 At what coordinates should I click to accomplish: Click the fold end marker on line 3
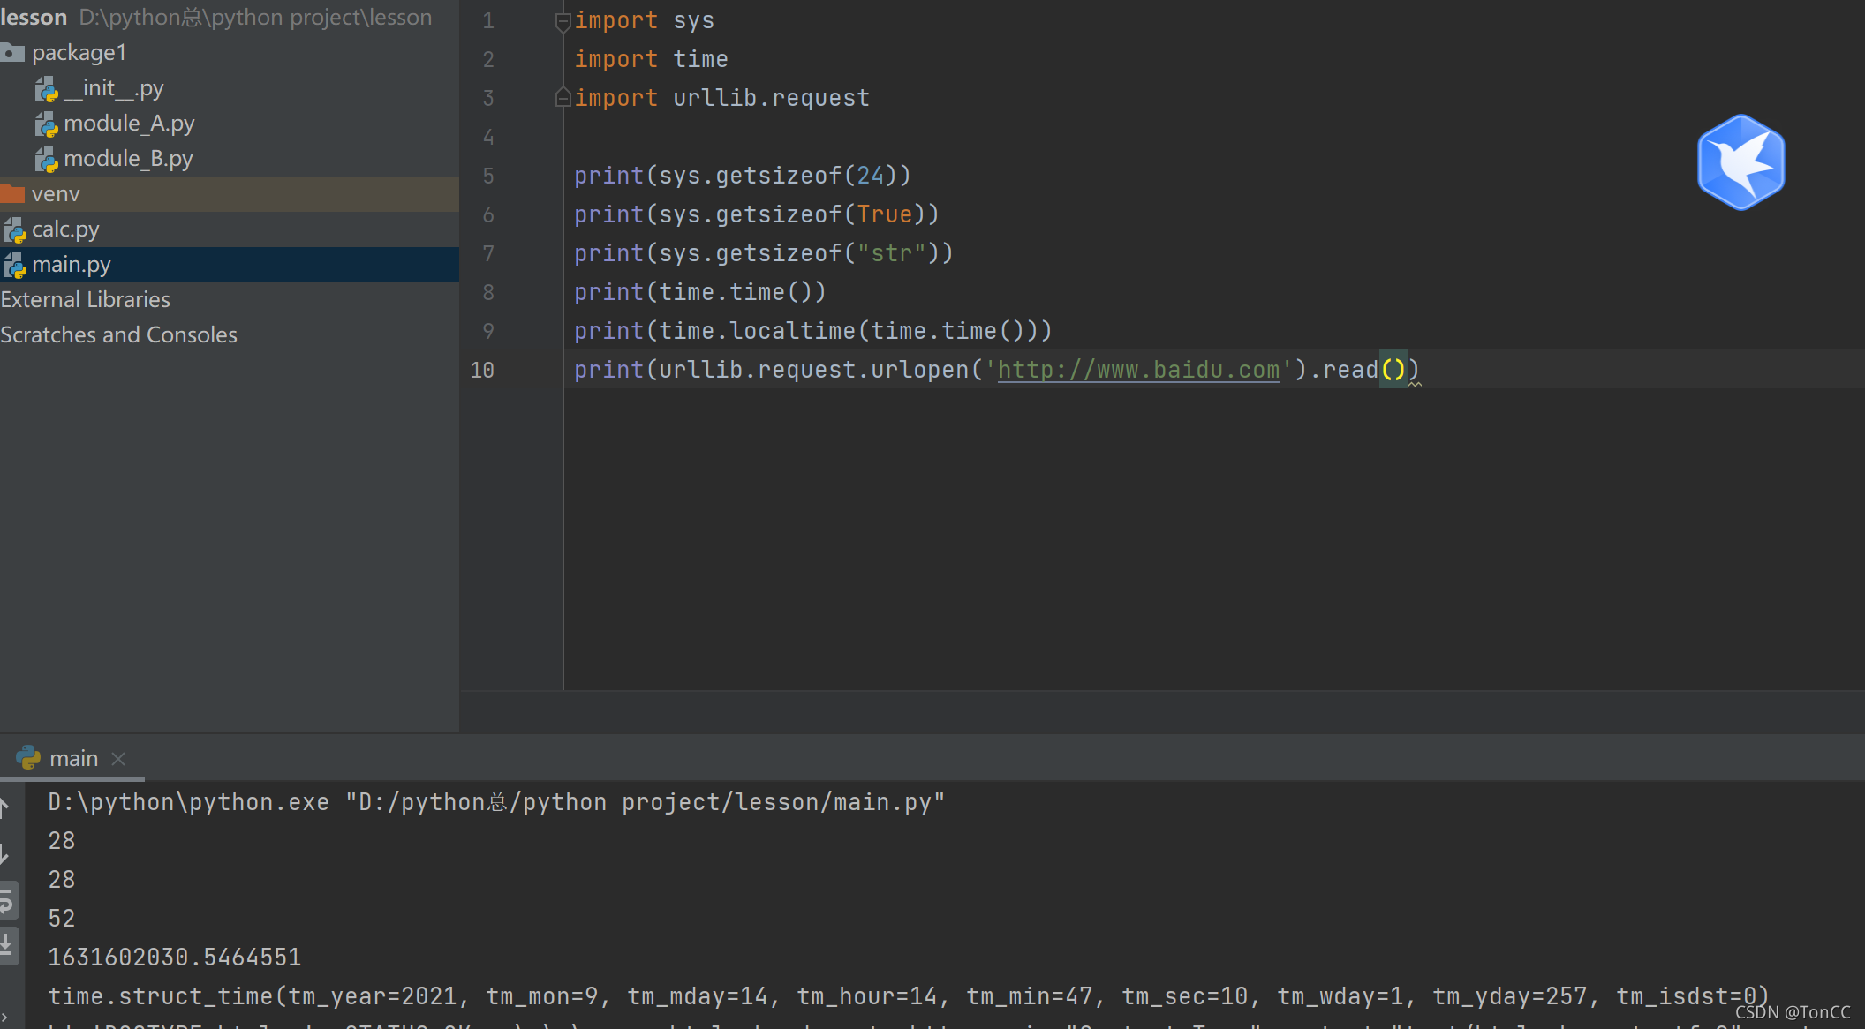pyautogui.click(x=563, y=98)
